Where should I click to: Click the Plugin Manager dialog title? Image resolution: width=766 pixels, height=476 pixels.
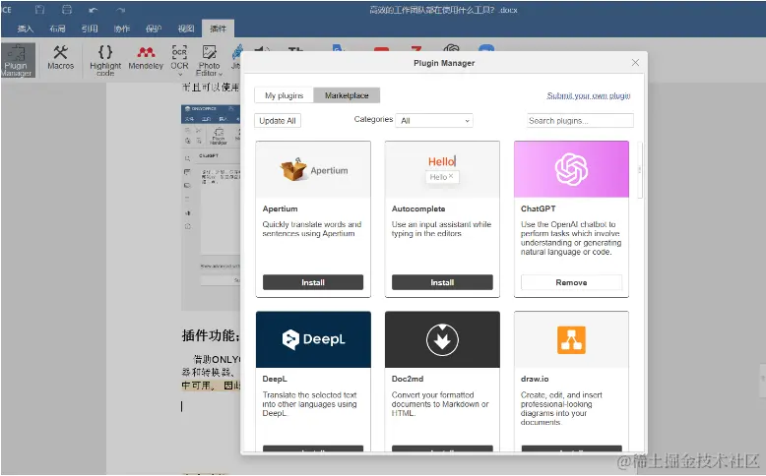[444, 63]
